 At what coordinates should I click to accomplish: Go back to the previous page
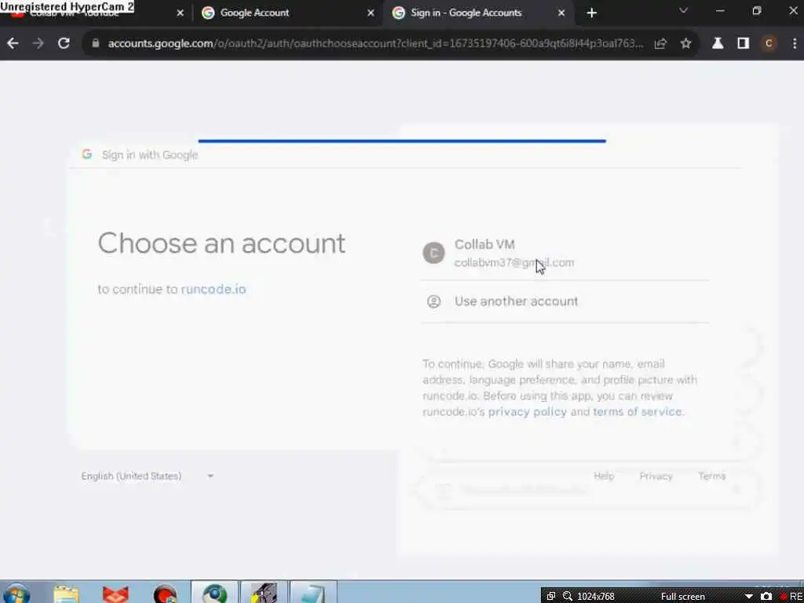pyautogui.click(x=13, y=44)
